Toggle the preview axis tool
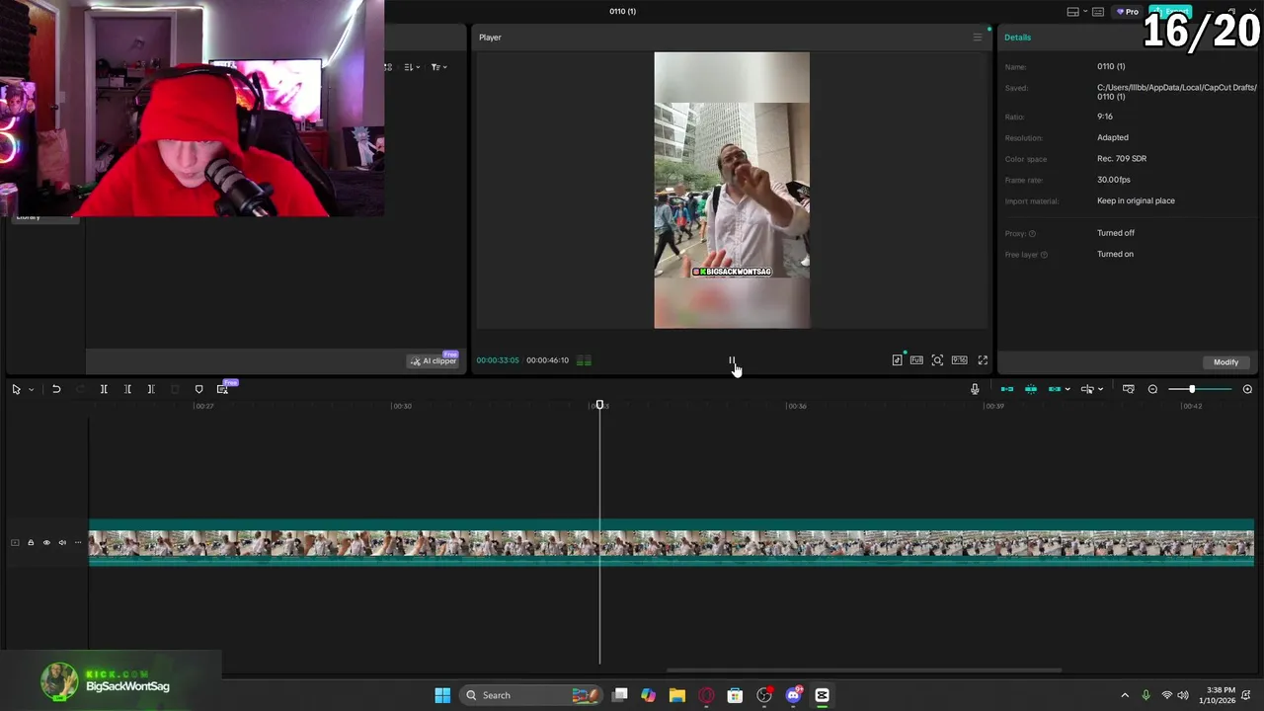Viewport: 1264px width, 711px height. [1086, 389]
